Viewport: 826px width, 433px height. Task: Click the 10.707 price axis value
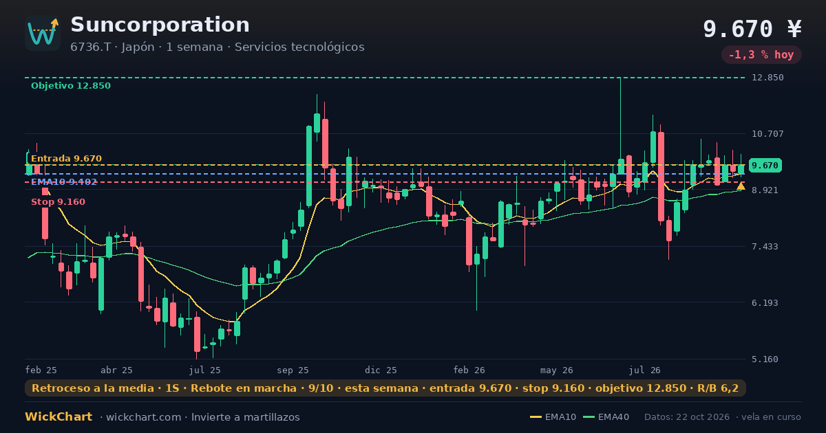coord(767,134)
